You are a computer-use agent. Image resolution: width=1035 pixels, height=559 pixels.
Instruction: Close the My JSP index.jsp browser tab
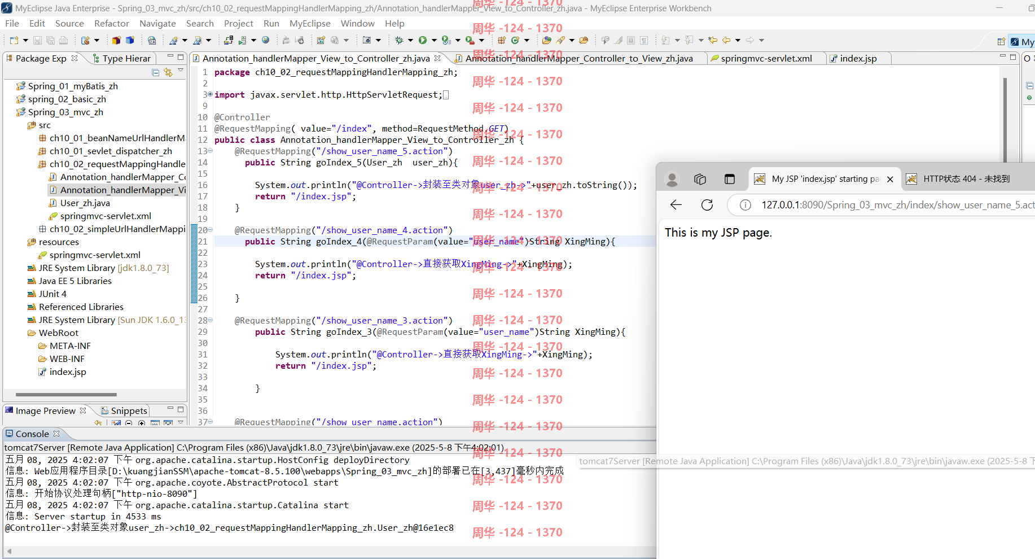pyautogui.click(x=890, y=179)
